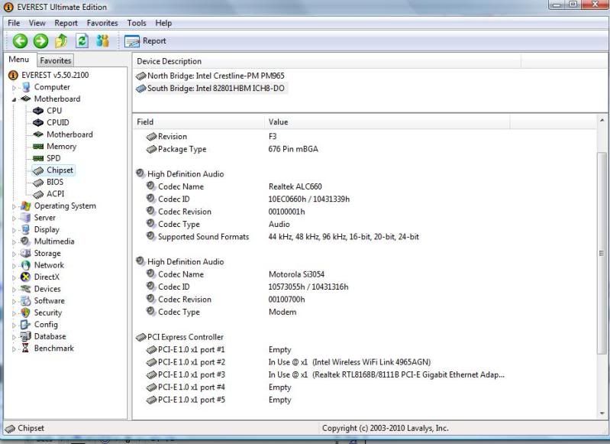
Task: Open the Report menu
Action: point(66,23)
